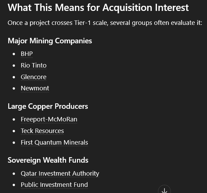Click the Teck Resources link
The height and width of the screenshot is (193, 207).
pos(42,131)
